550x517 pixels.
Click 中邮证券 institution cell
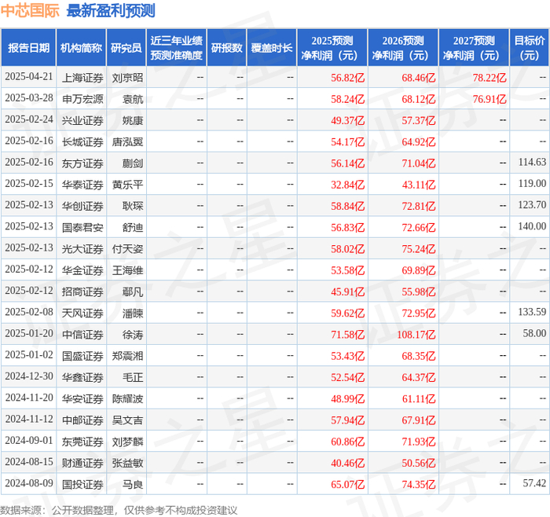pyautogui.click(x=82, y=420)
